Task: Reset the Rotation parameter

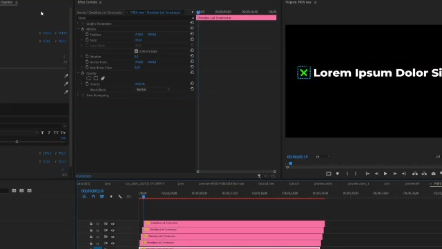Action: pyautogui.click(x=192, y=56)
